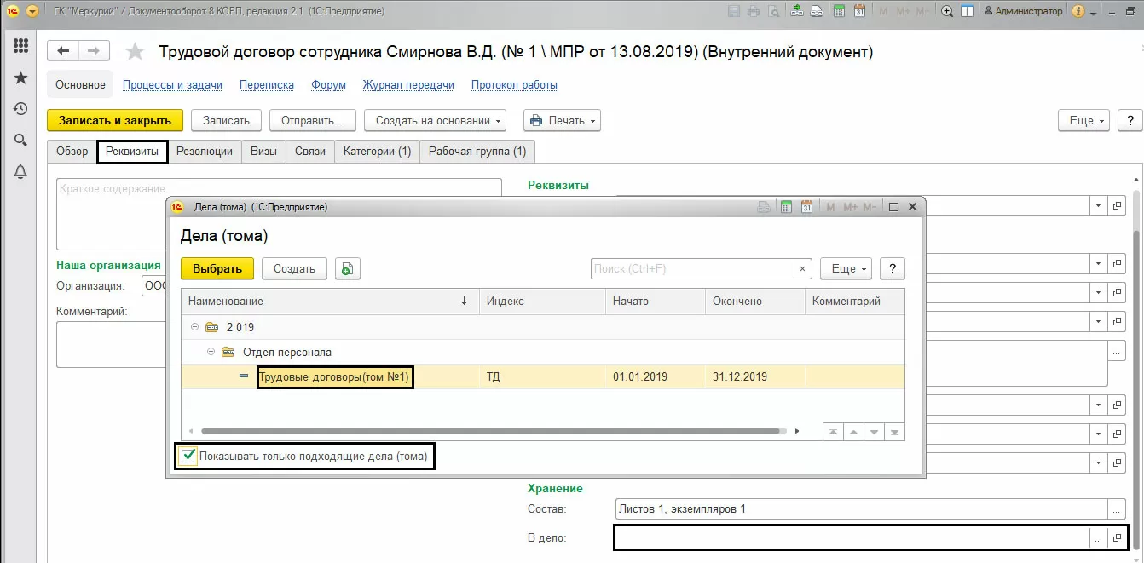The image size is (1144, 563).
Task: Clear the search field with the x button
Action: [x=802, y=268]
